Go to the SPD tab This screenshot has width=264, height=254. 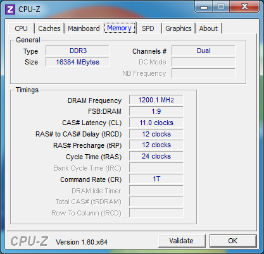click(x=148, y=28)
